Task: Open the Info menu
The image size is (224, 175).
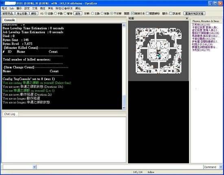Action: 12,9
